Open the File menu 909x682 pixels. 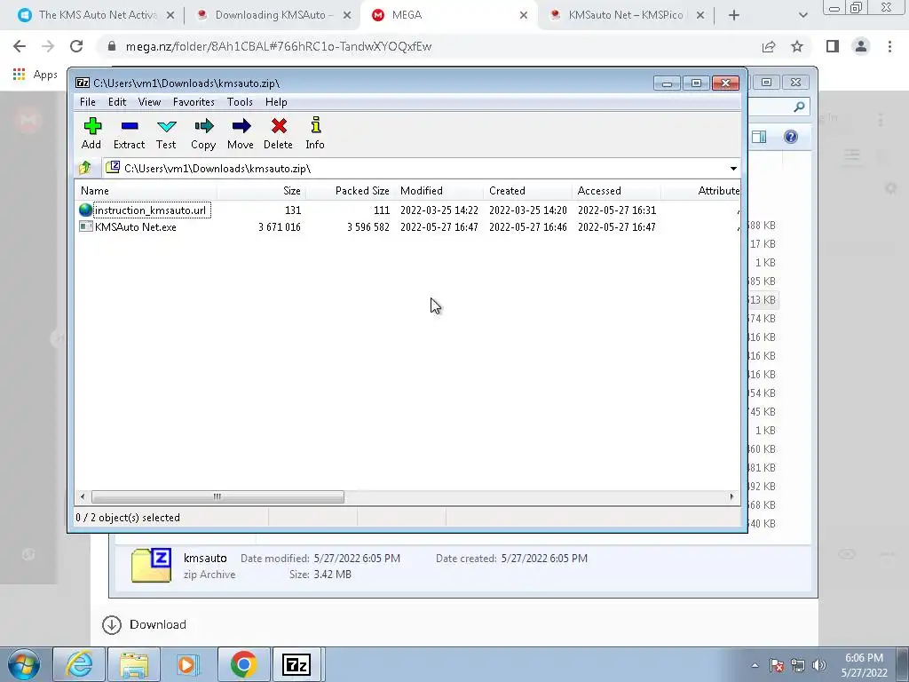88,102
